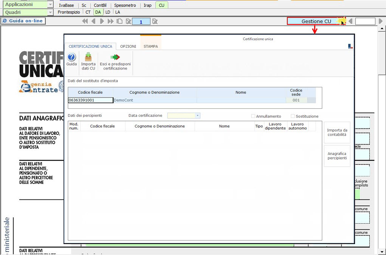The image size is (386, 255).
Task: Select the DA quadro tab
Action: 98,12
